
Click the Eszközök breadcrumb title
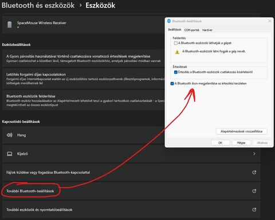point(100,5)
